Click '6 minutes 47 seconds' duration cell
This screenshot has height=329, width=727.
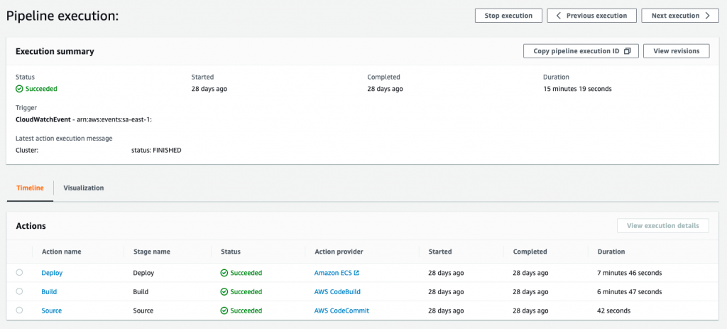click(x=630, y=292)
